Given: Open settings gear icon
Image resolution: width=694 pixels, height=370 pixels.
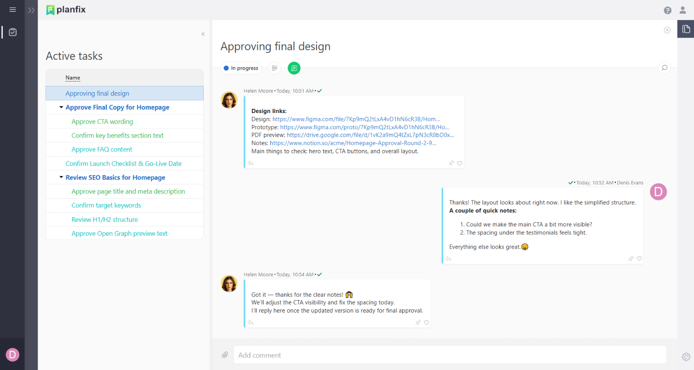Looking at the screenshot, I should point(686,357).
